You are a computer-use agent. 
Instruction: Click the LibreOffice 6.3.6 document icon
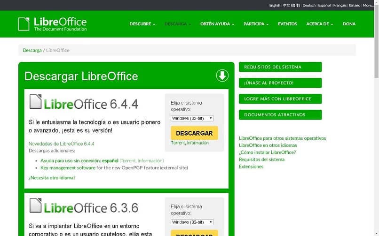coord(36,206)
